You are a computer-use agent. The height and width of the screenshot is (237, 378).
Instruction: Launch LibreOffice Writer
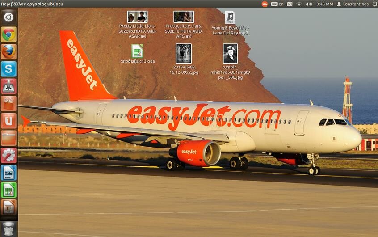point(8,173)
